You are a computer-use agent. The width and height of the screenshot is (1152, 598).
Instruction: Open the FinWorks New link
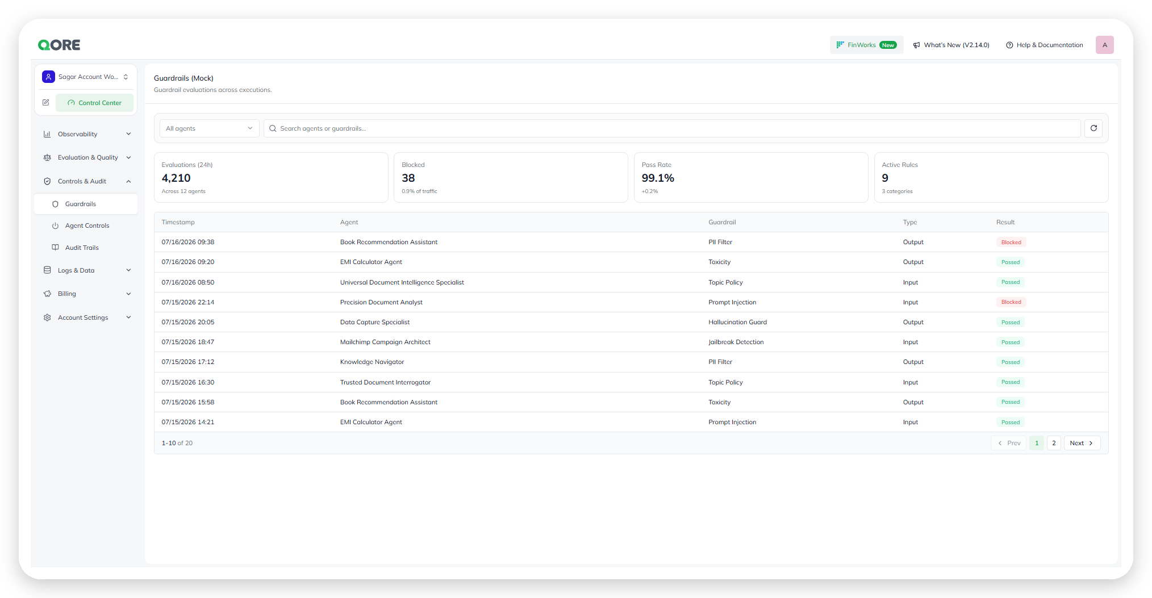tap(867, 45)
